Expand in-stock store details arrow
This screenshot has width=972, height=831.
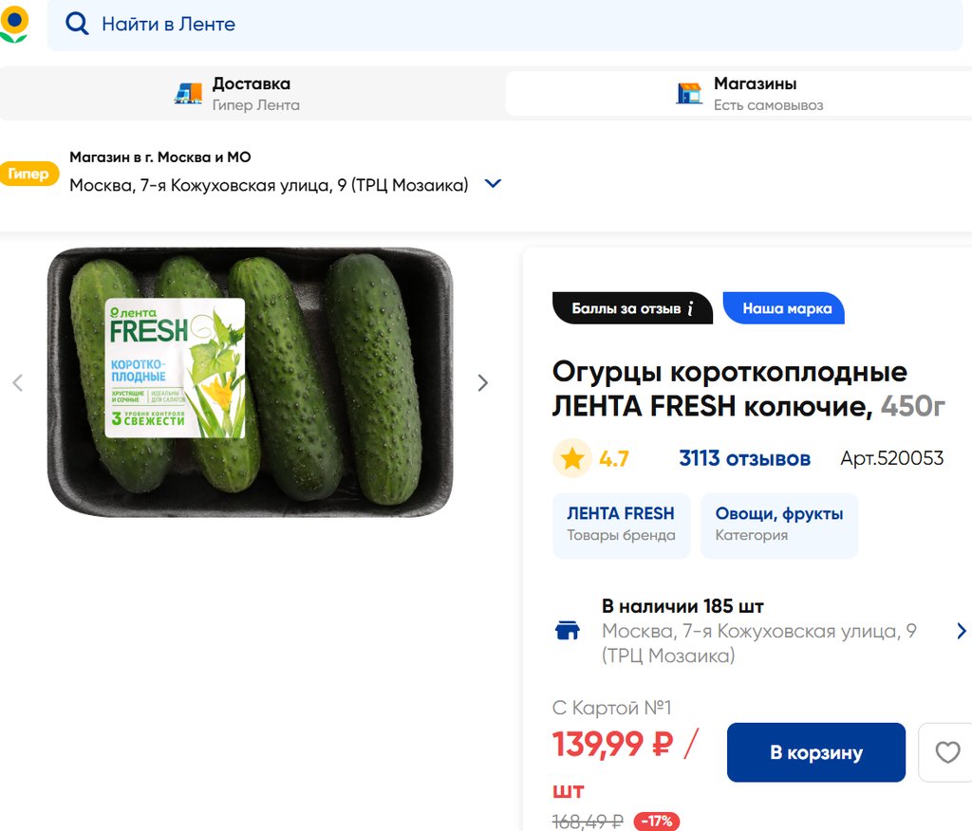pos(961,631)
